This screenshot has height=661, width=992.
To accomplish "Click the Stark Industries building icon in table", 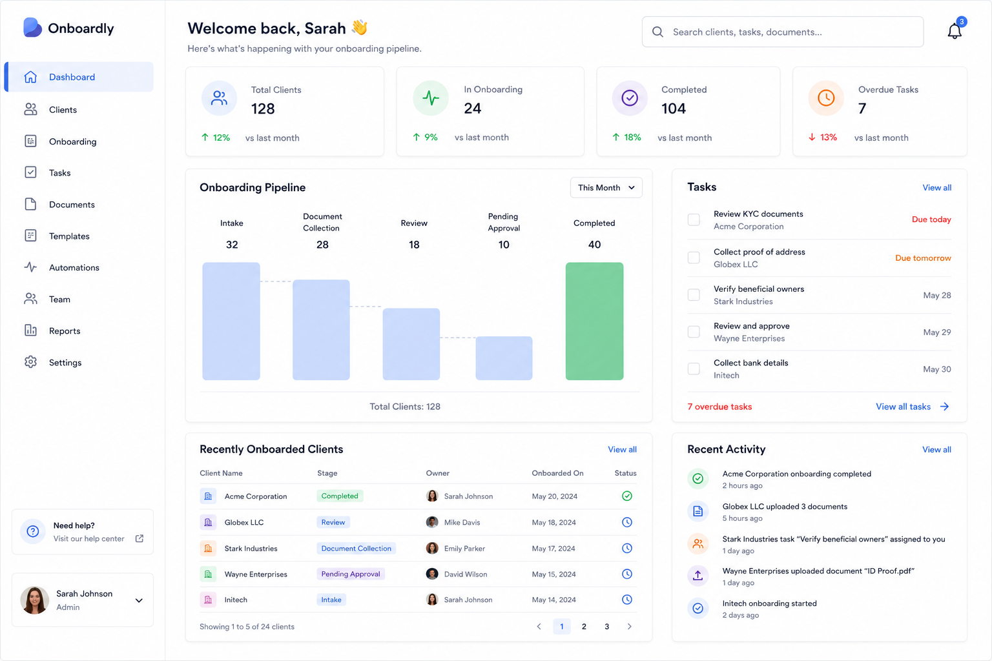I will click(208, 549).
